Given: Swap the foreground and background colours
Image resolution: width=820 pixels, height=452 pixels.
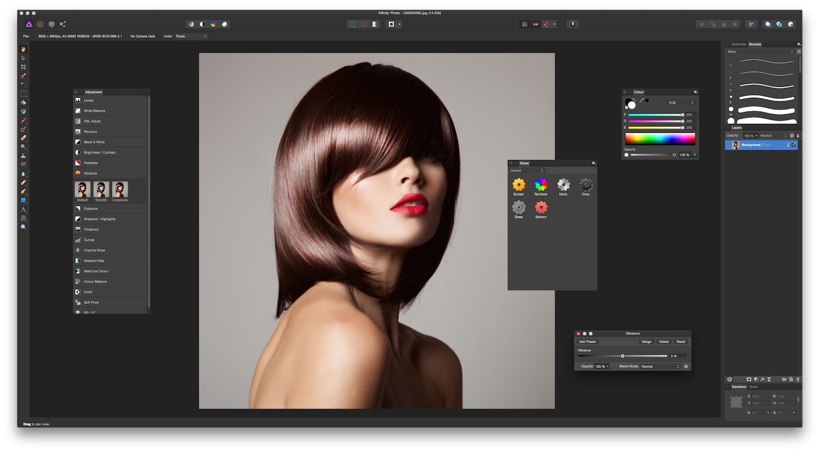Looking at the screenshot, I should click(x=635, y=99).
